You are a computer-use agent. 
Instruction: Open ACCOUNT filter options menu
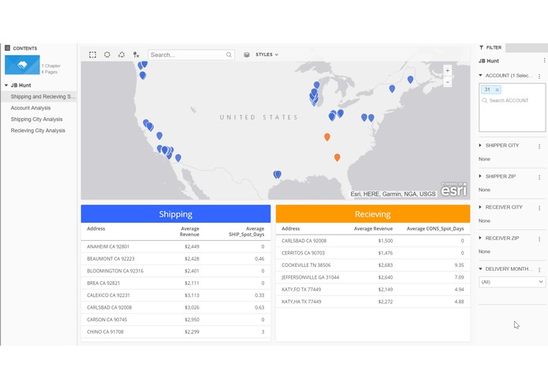coord(539,76)
